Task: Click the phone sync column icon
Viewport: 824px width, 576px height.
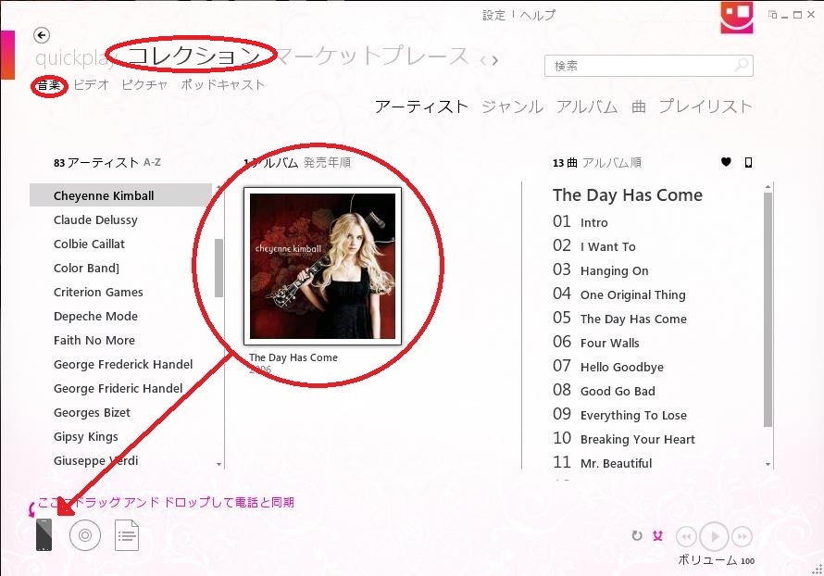Action: point(748,162)
